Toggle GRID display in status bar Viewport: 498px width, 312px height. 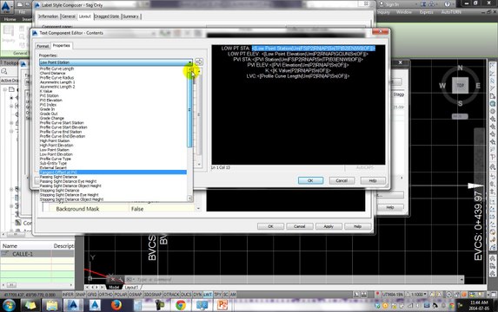(x=92, y=295)
